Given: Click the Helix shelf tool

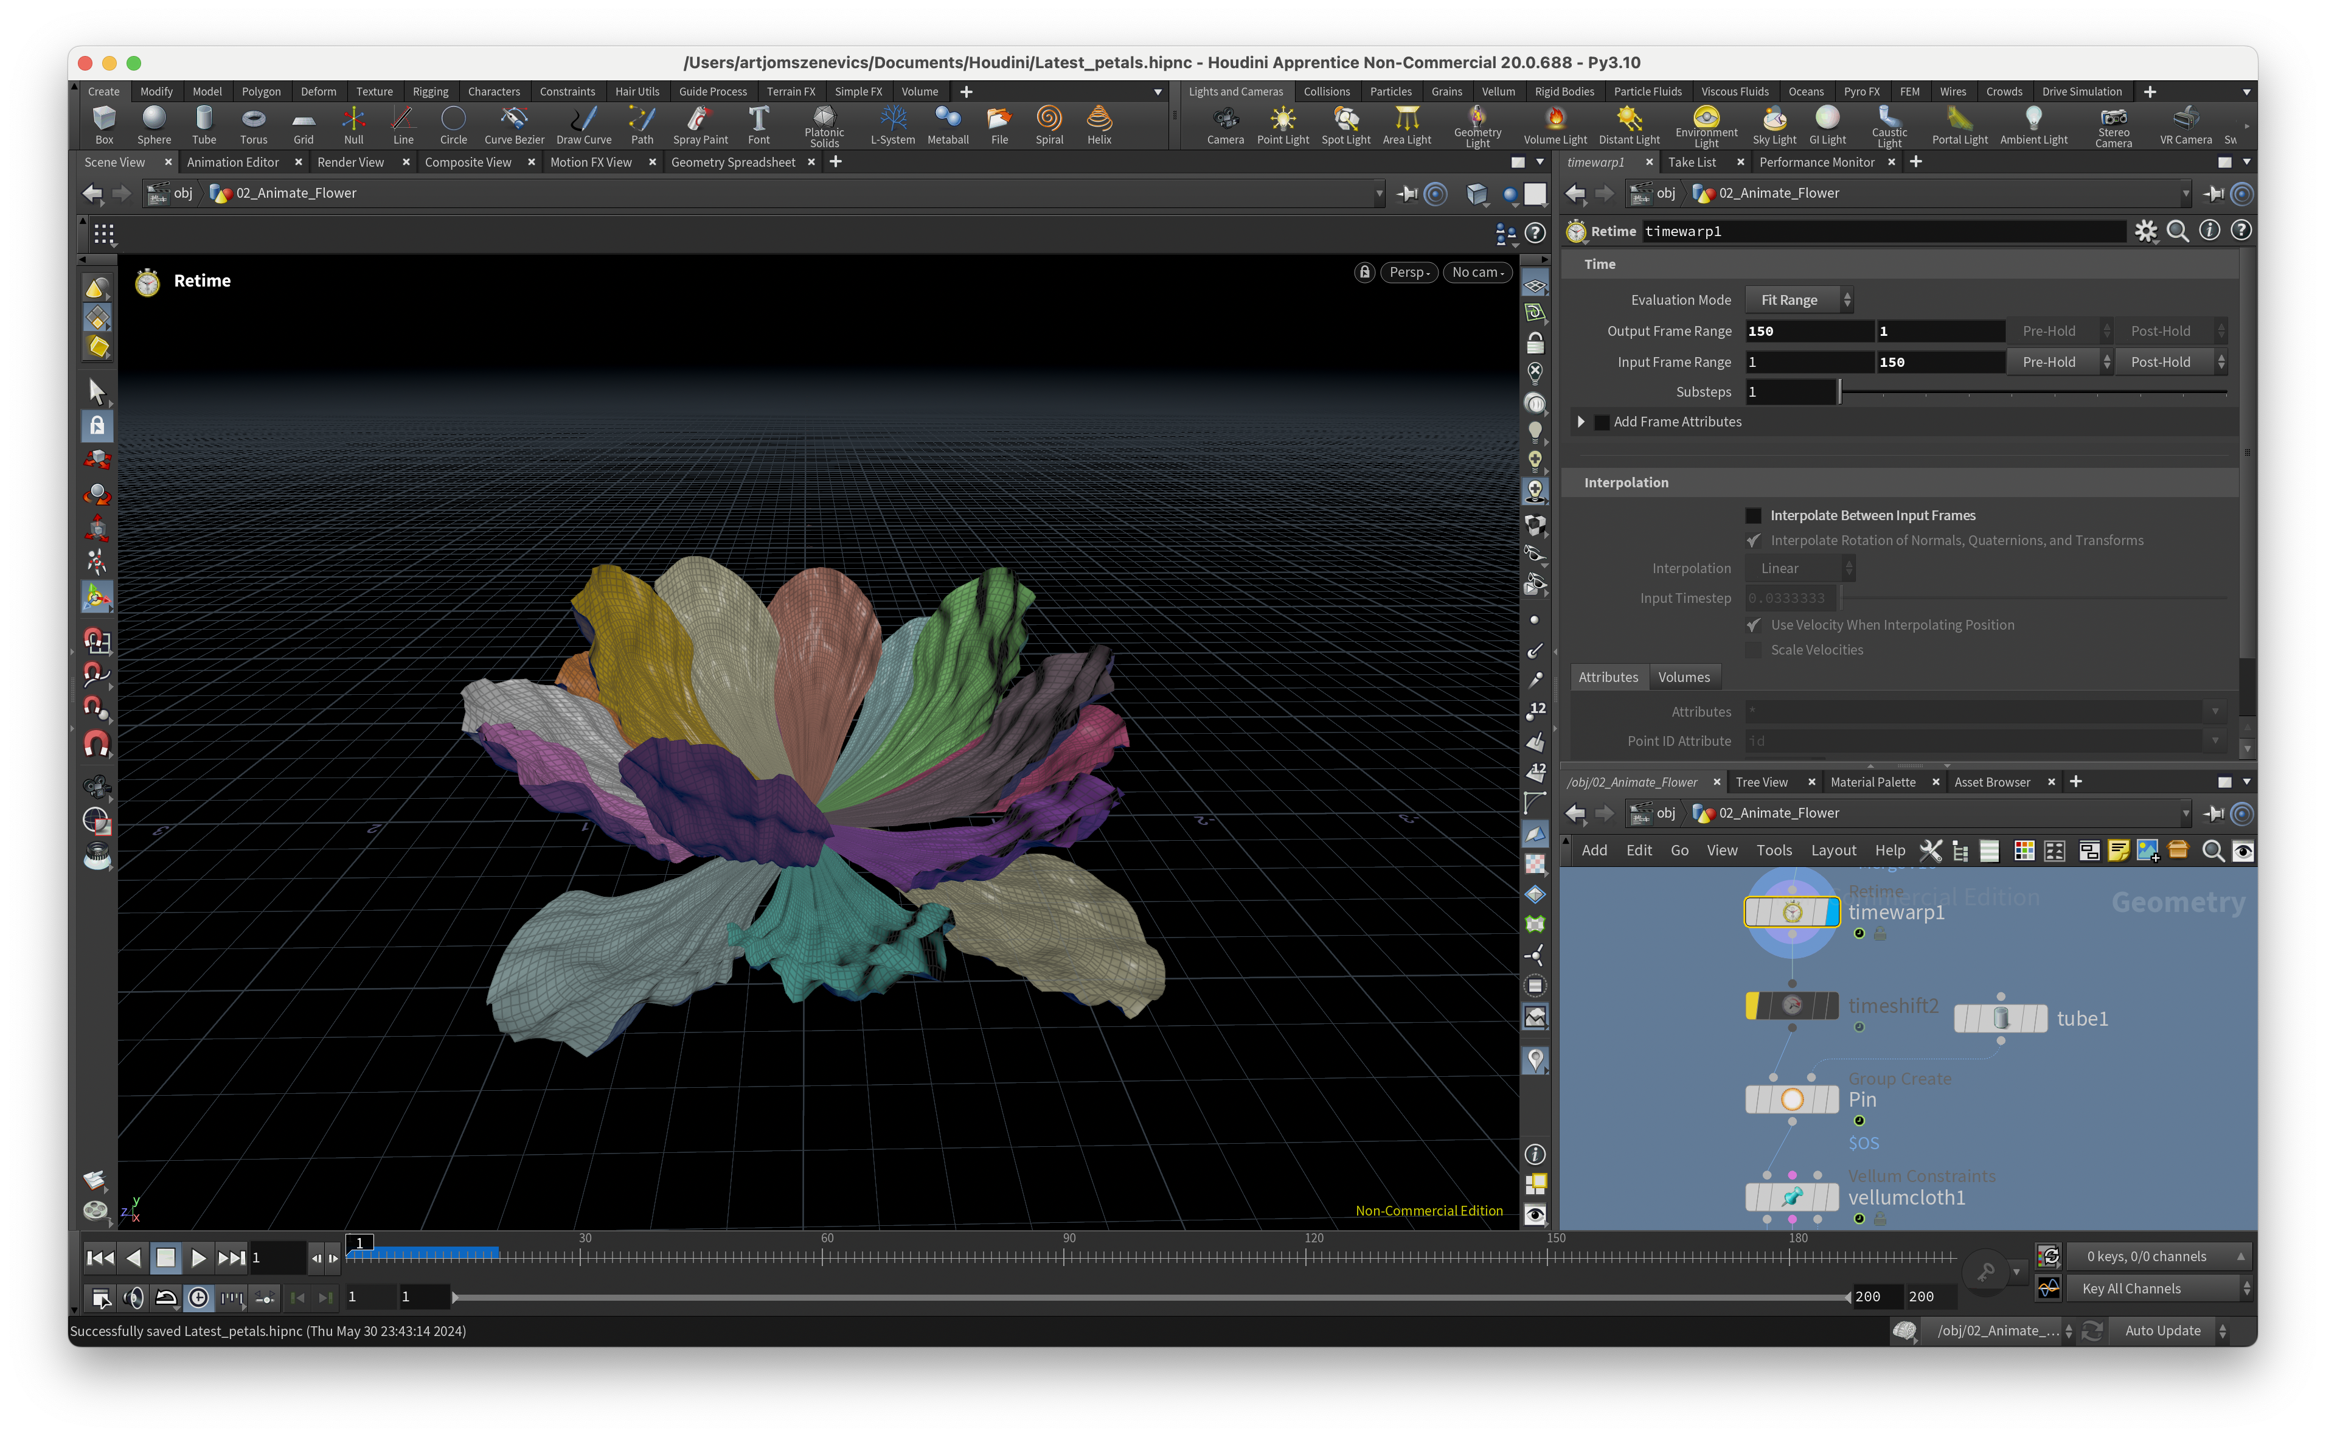Looking at the screenshot, I should 1099,125.
